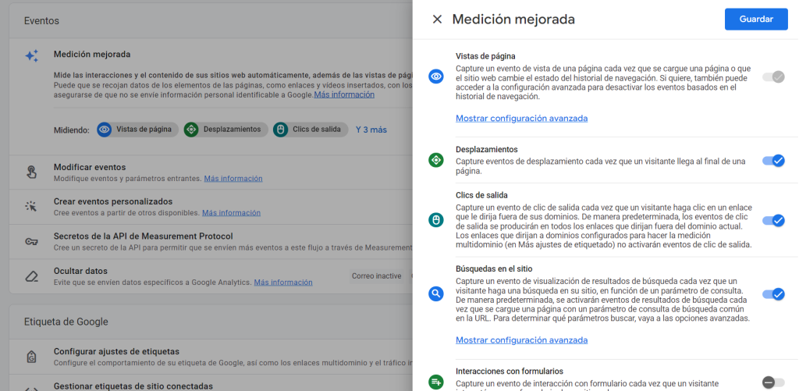
Task: Enable Interacciones con formularios toggle
Action: point(773,382)
